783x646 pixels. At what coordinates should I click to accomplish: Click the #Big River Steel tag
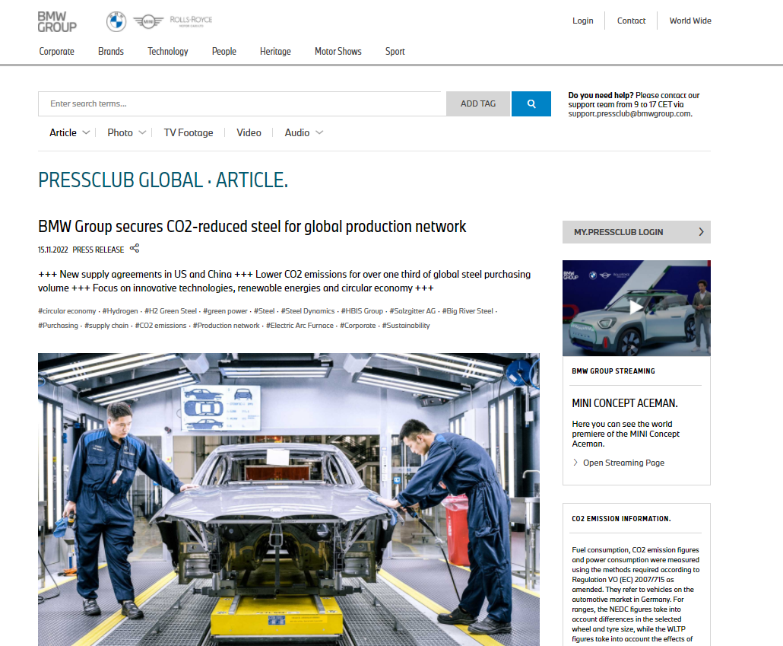point(468,311)
